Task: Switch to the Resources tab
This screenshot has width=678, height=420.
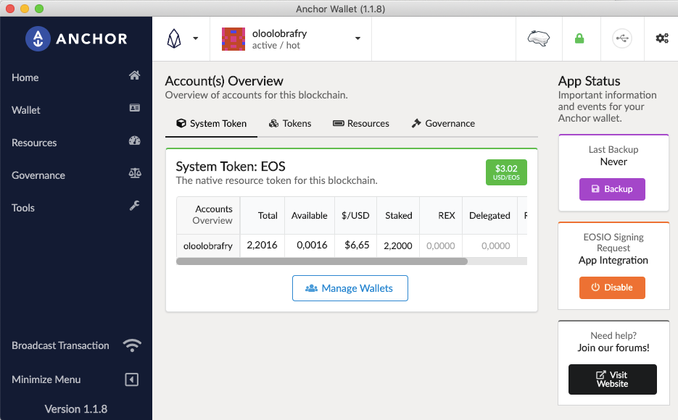Action: [x=360, y=124]
